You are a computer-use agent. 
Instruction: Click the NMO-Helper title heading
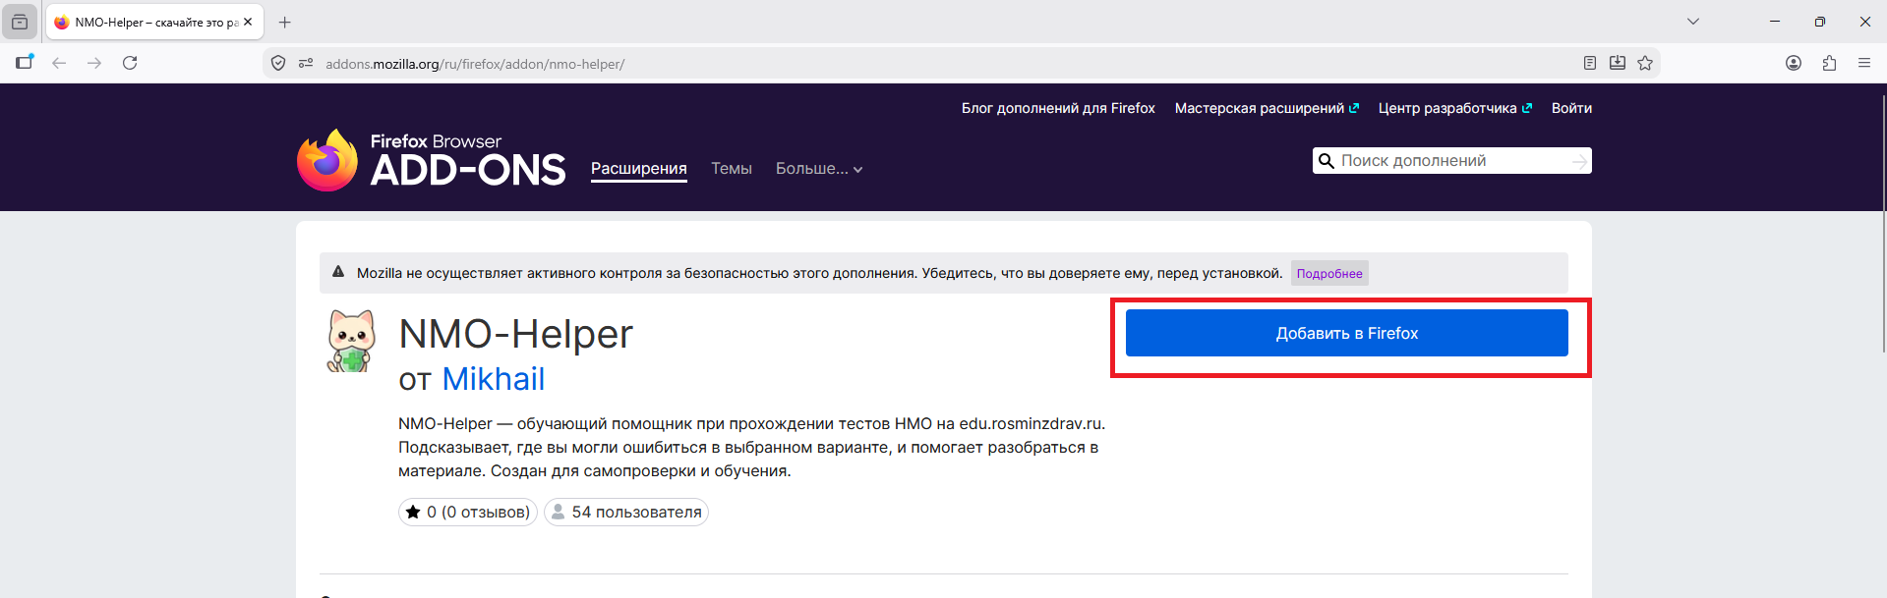pos(515,334)
